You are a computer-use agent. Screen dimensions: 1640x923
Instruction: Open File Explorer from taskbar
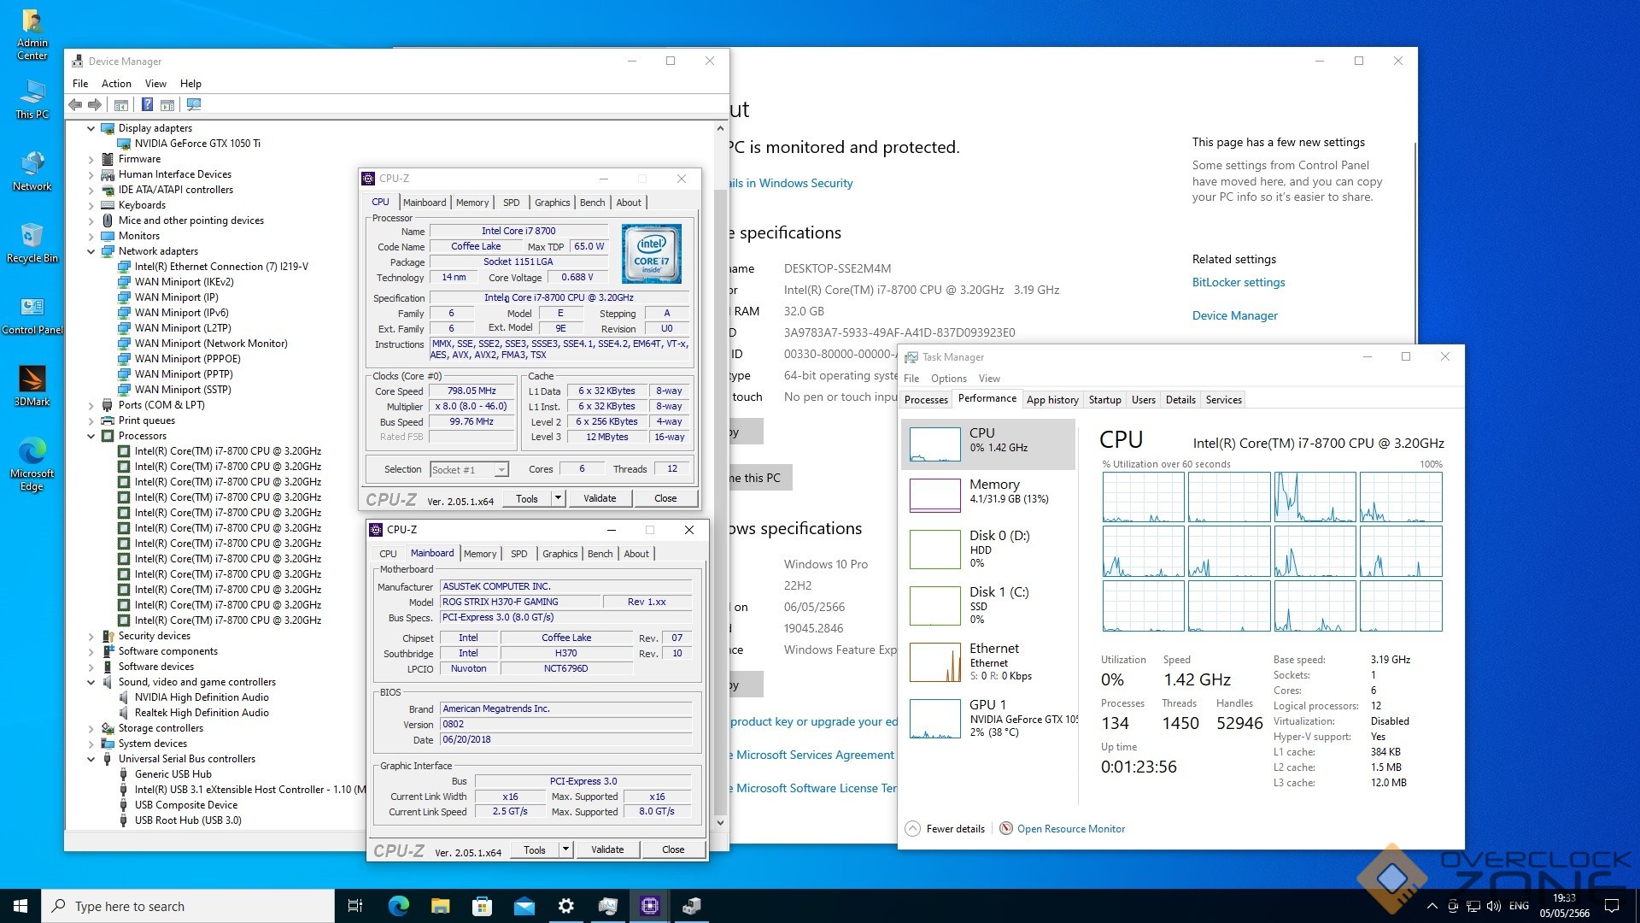click(x=440, y=906)
